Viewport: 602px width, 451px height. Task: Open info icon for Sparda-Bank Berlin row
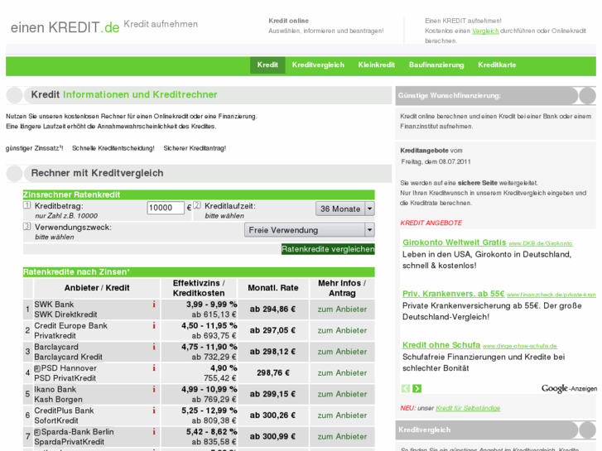tap(154, 431)
